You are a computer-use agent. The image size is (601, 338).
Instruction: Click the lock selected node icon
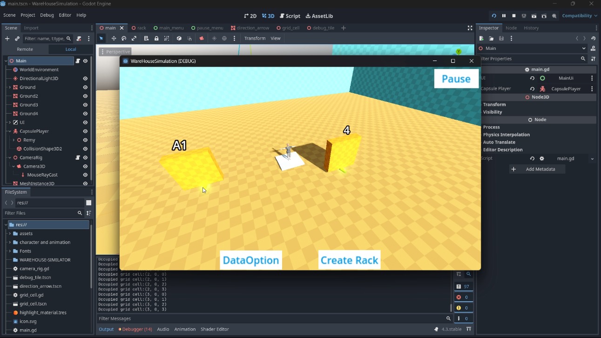[156, 39]
